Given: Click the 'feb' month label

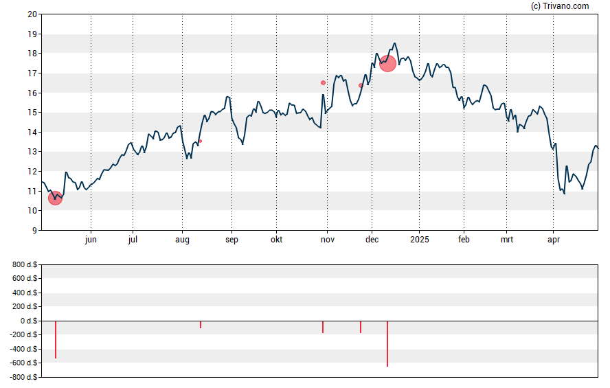Looking at the screenshot, I should pos(464,240).
